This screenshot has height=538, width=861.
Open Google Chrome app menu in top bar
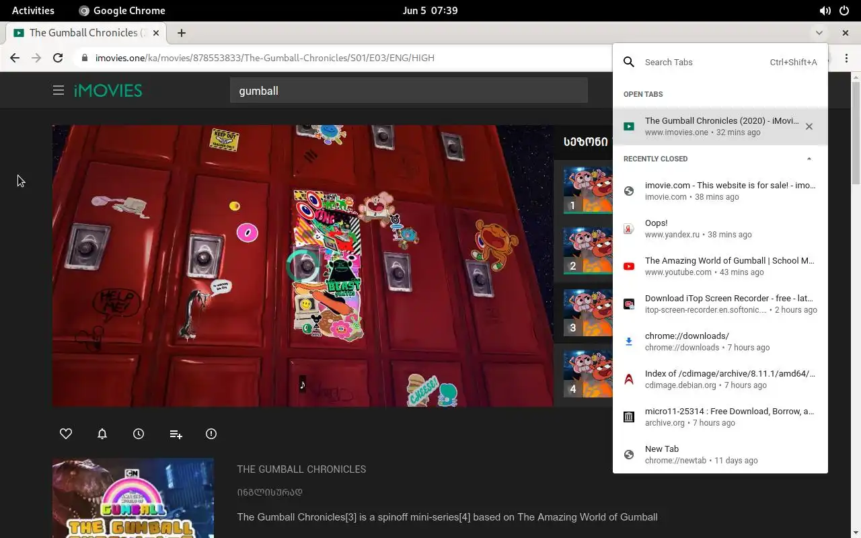[x=122, y=11]
